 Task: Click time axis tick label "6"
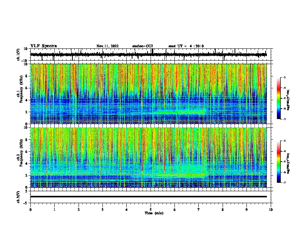175,210
